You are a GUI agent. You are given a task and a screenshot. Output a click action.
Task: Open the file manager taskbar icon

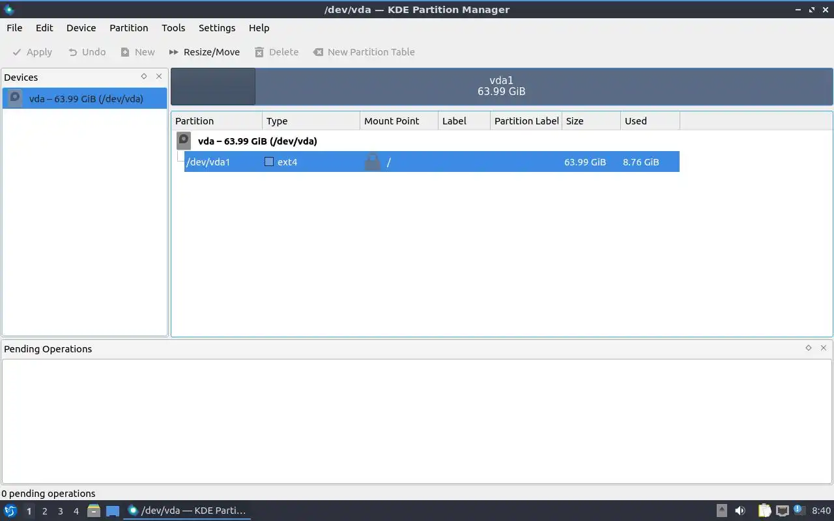click(x=94, y=511)
